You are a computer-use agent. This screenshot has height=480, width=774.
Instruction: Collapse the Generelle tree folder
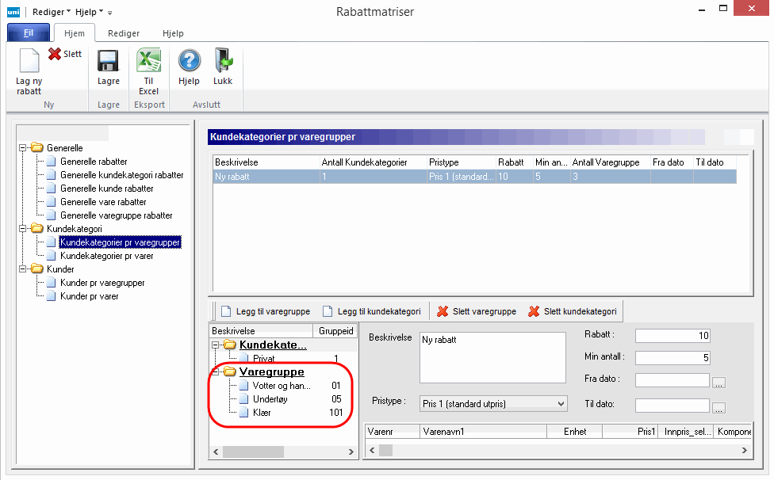(x=23, y=148)
